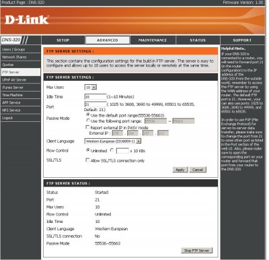269x260 pixels.
Task: Click the flow control KBs input field
Action: tap(122, 151)
